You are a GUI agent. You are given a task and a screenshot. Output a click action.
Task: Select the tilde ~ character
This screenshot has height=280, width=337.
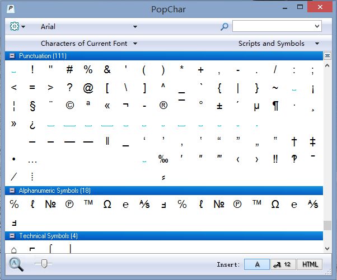(275, 88)
